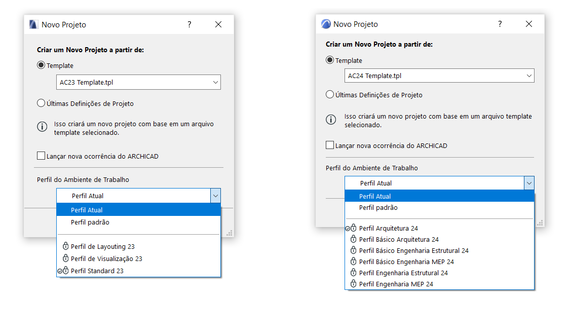Pick Perfil Básico Engenharia Estrutural 24
Screen dimensions: 570x334
pos(413,250)
